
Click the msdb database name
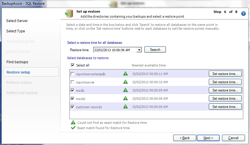coord(80,91)
